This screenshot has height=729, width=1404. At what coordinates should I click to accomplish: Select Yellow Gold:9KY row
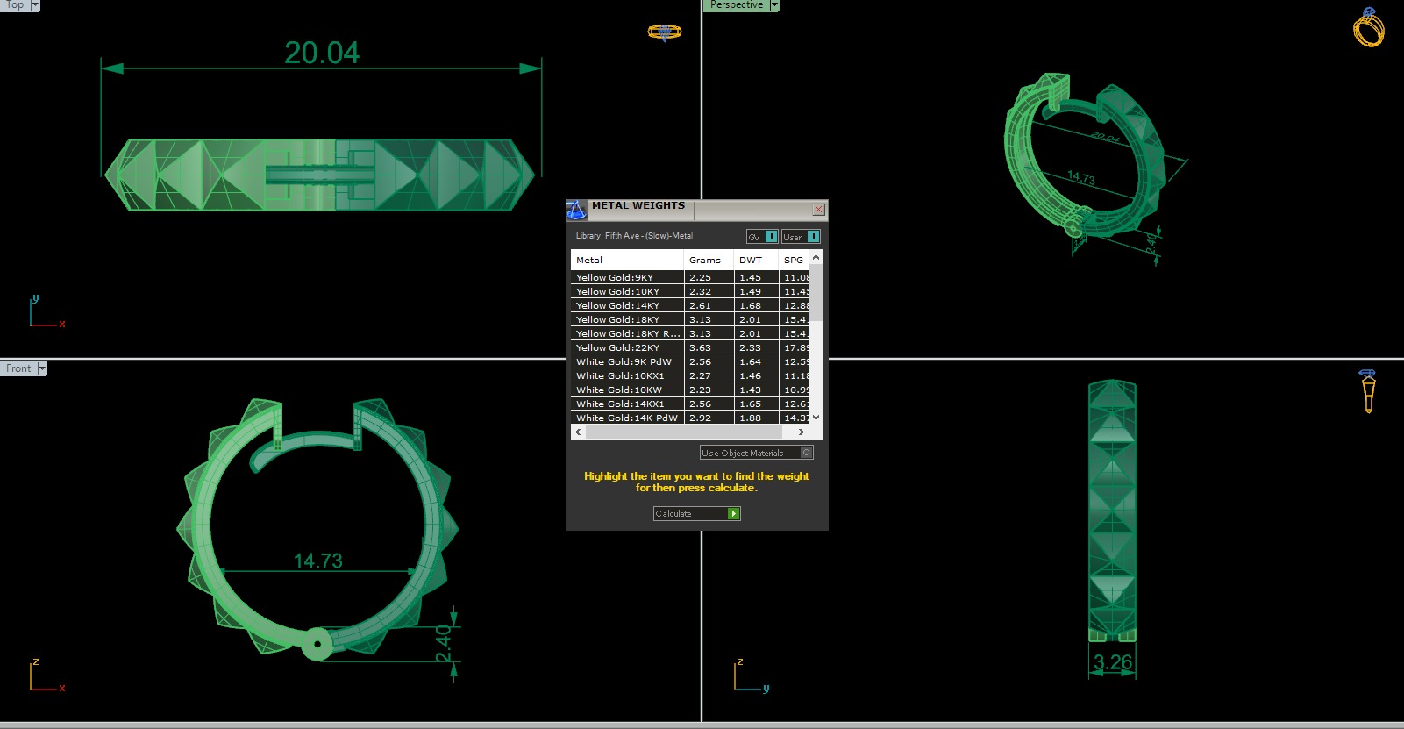coord(690,277)
